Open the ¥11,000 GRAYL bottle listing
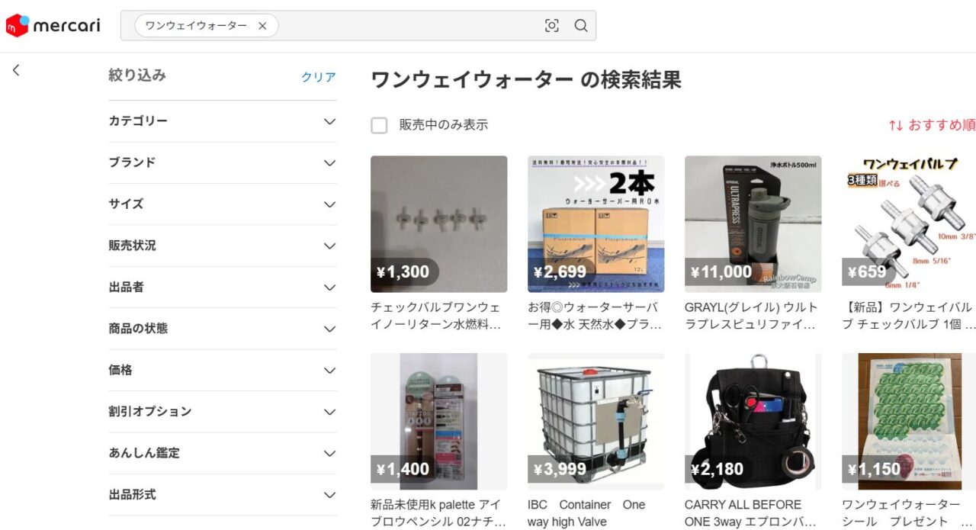 (753, 224)
